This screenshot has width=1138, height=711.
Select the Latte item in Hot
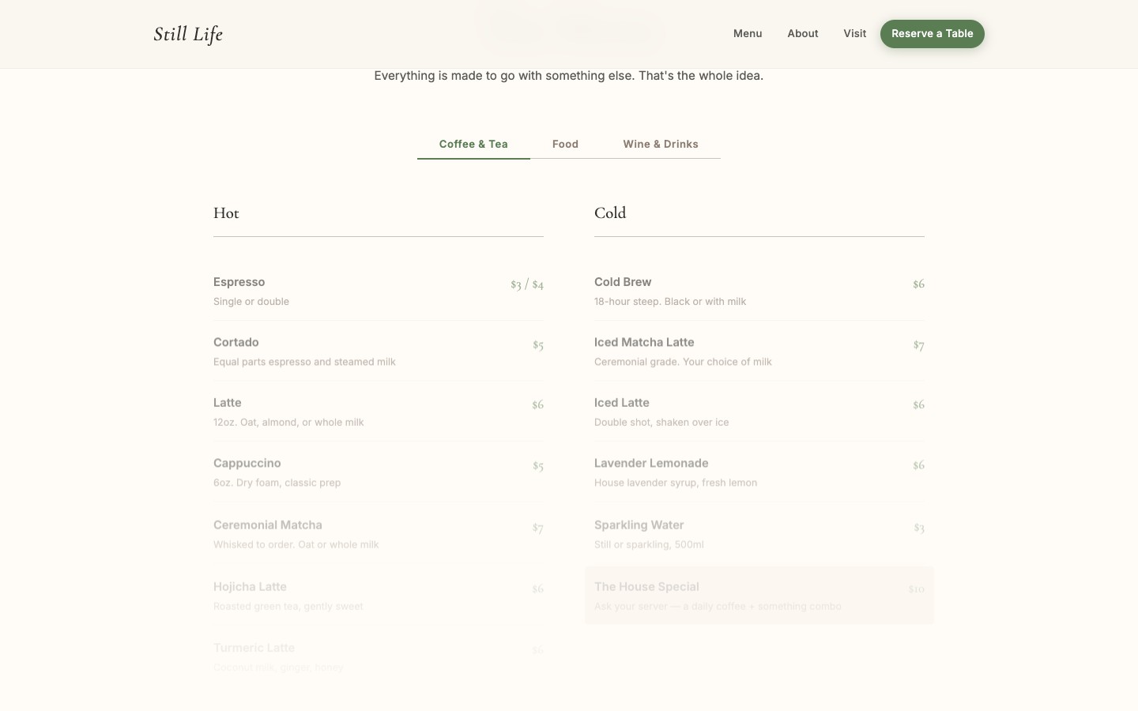click(379, 412)
